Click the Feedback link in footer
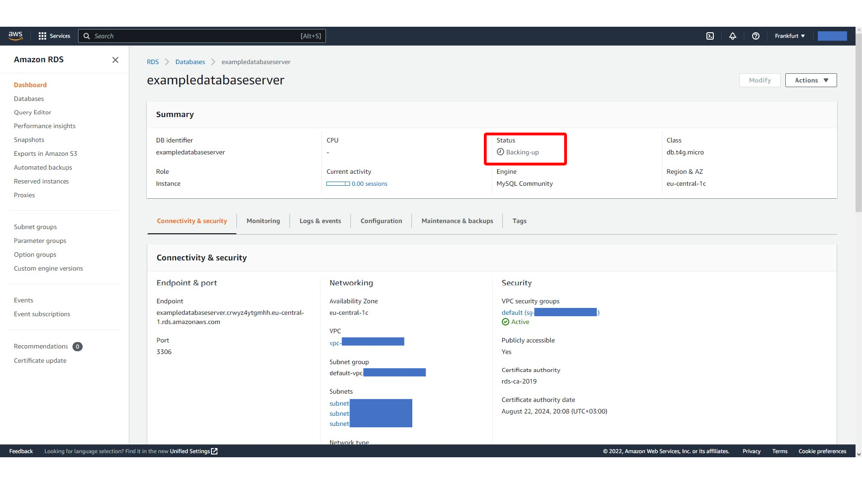862x484 pixels. tap(21, 451)
